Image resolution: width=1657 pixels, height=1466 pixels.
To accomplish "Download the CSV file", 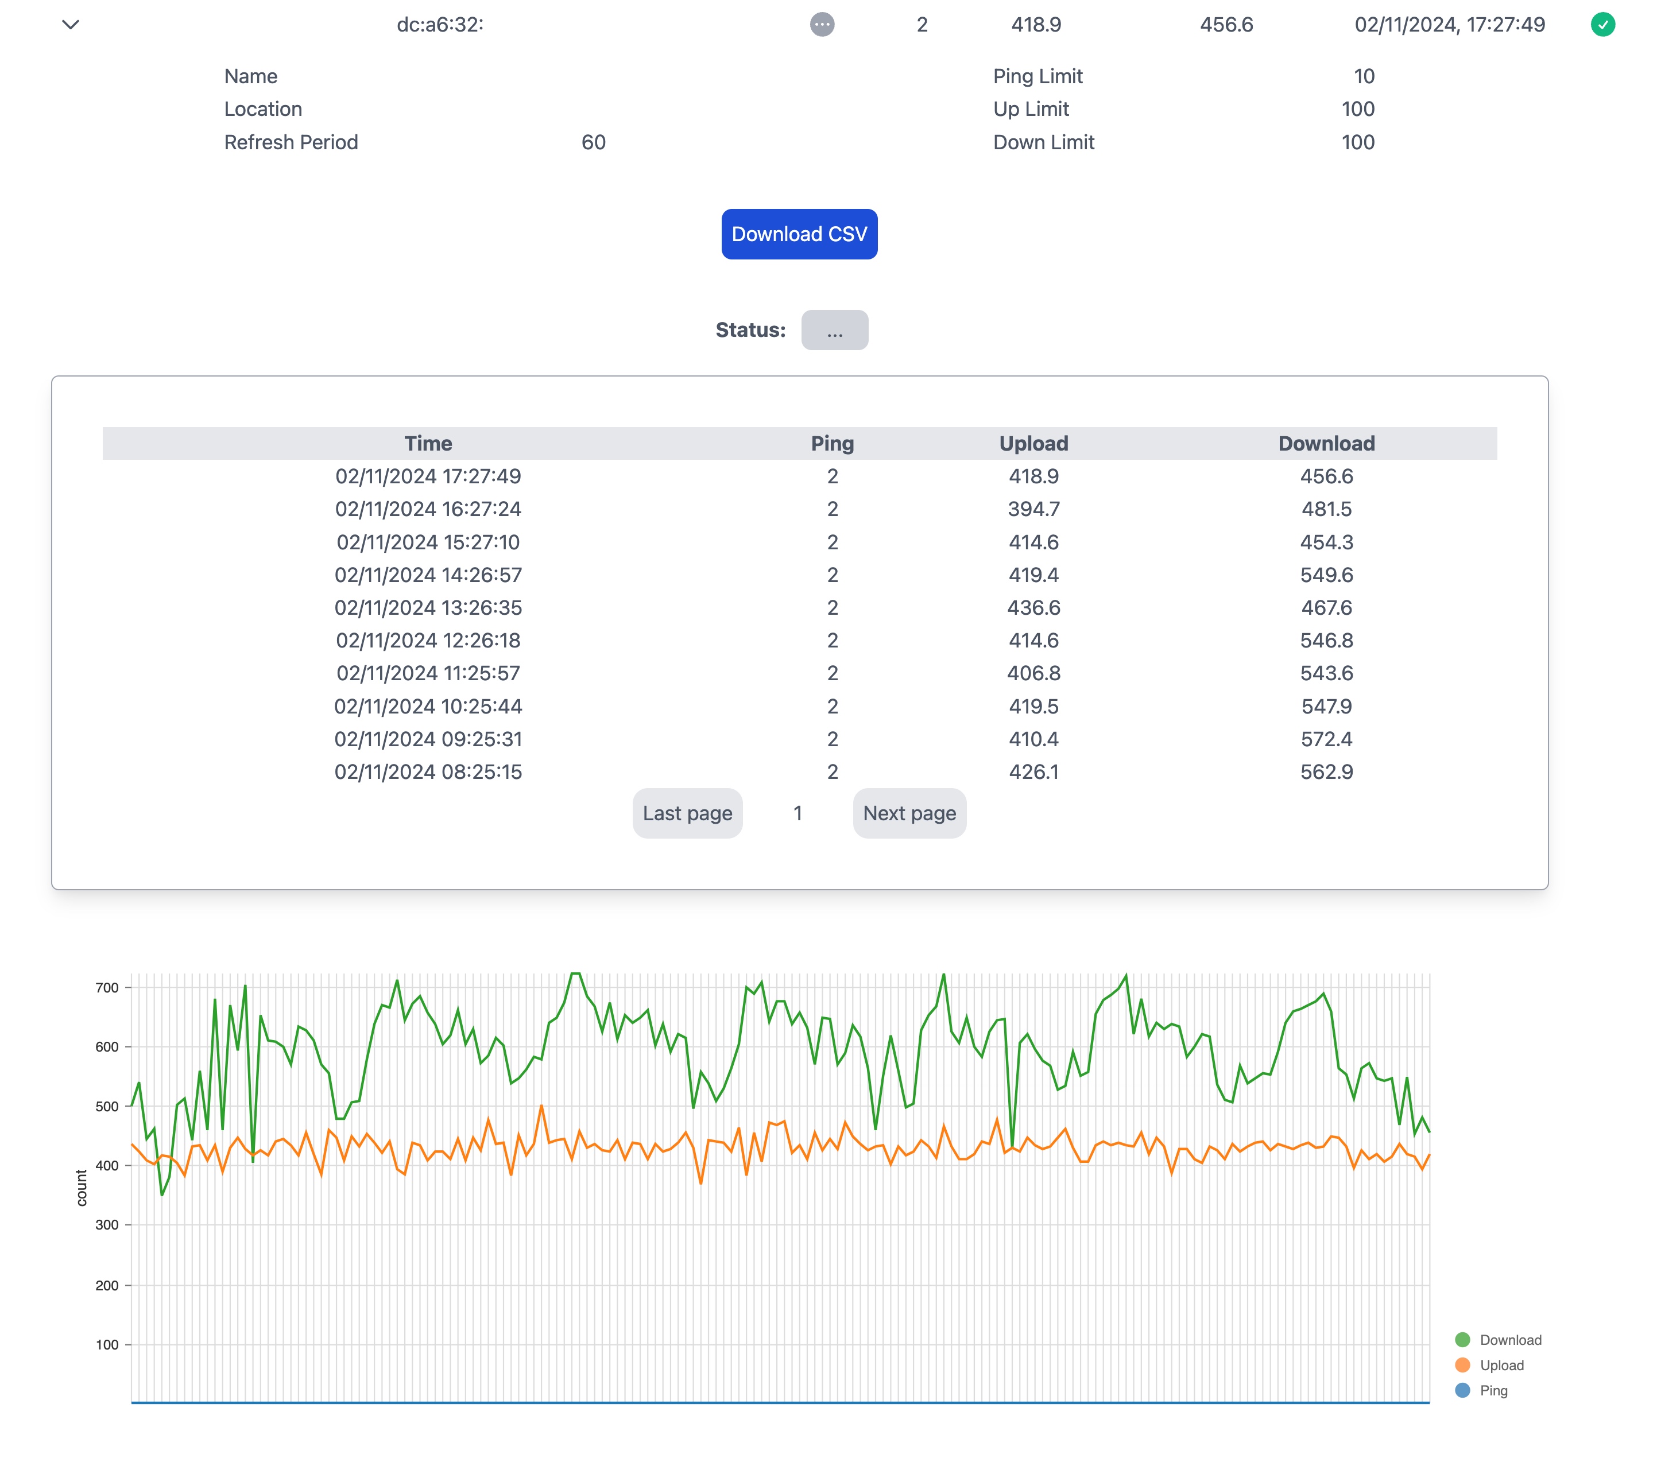I will (799, 234).
